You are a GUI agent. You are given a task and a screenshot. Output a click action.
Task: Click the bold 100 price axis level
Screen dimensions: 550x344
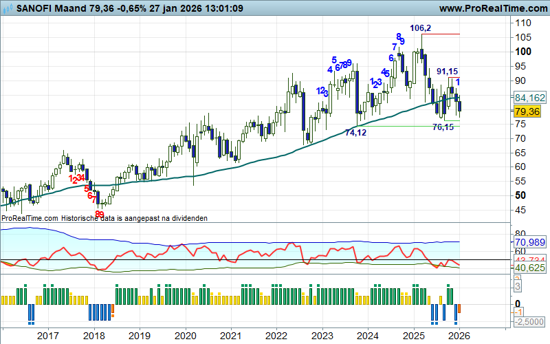(524, 52)
